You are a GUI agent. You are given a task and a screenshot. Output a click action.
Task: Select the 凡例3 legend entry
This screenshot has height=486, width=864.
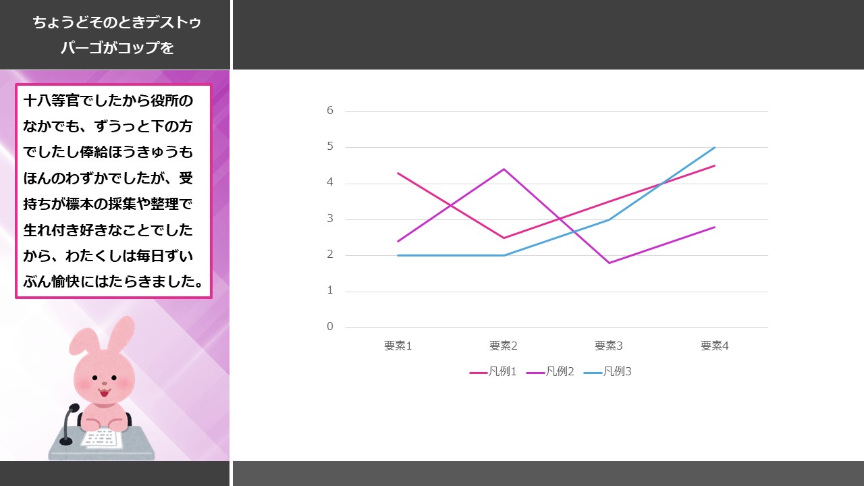click(x=607, y=372)
